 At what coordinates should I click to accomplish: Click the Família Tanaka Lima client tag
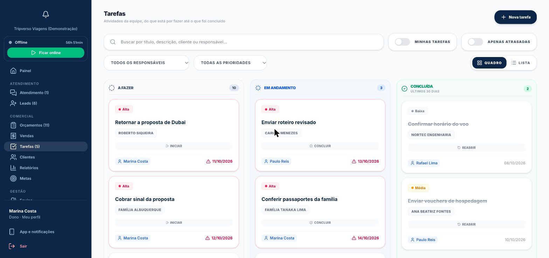point(285,210)
